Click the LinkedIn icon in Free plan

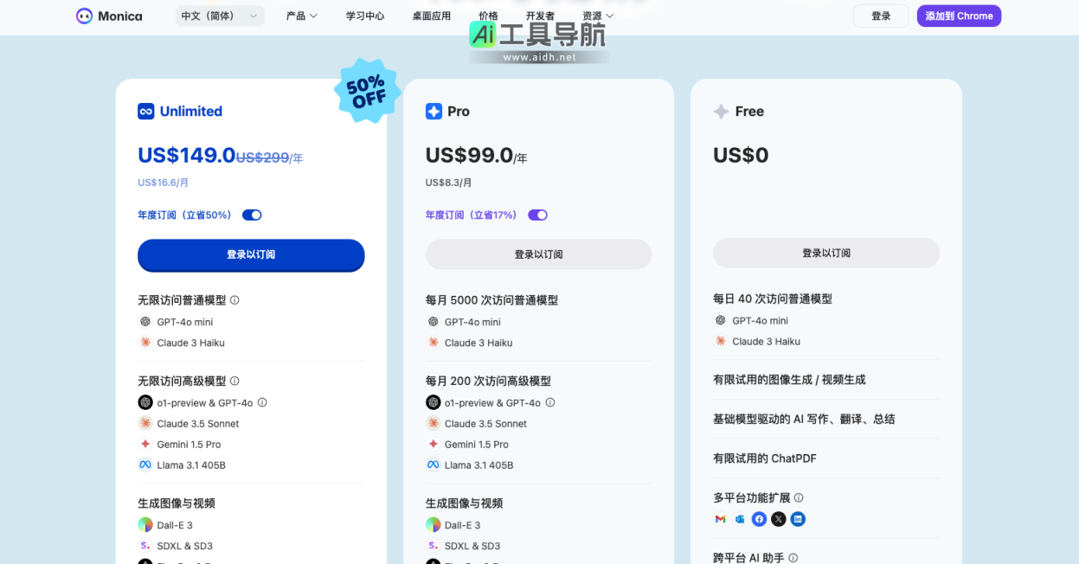click(x=798, y=519)
